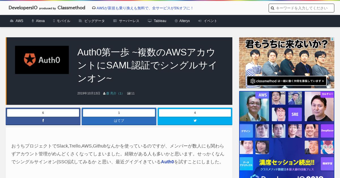Bookmark the article with the はてブ button
This screenshot has height=178, width=340.
[119, 121]
